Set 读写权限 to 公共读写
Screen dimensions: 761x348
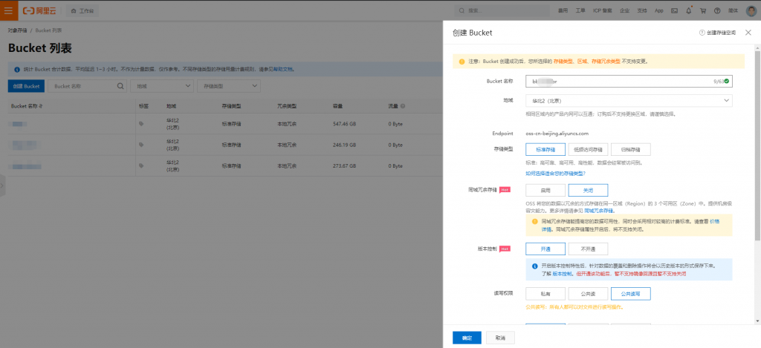pos(630,294)
